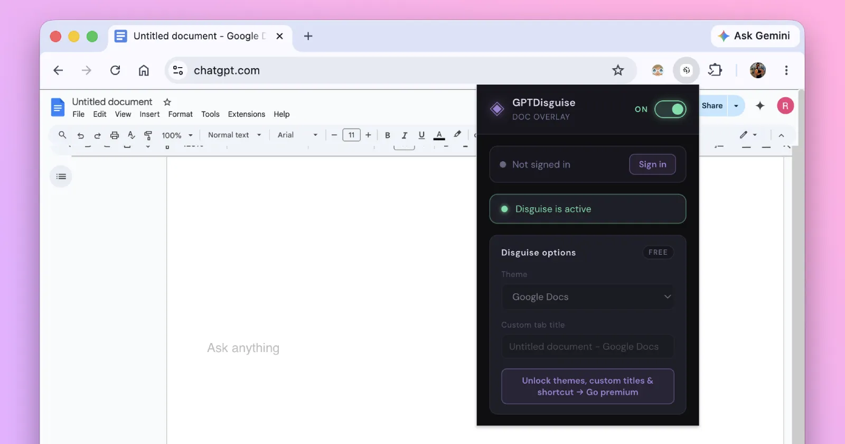845x444 pixels.
Task: Open the text color picker
Action: 439,135
